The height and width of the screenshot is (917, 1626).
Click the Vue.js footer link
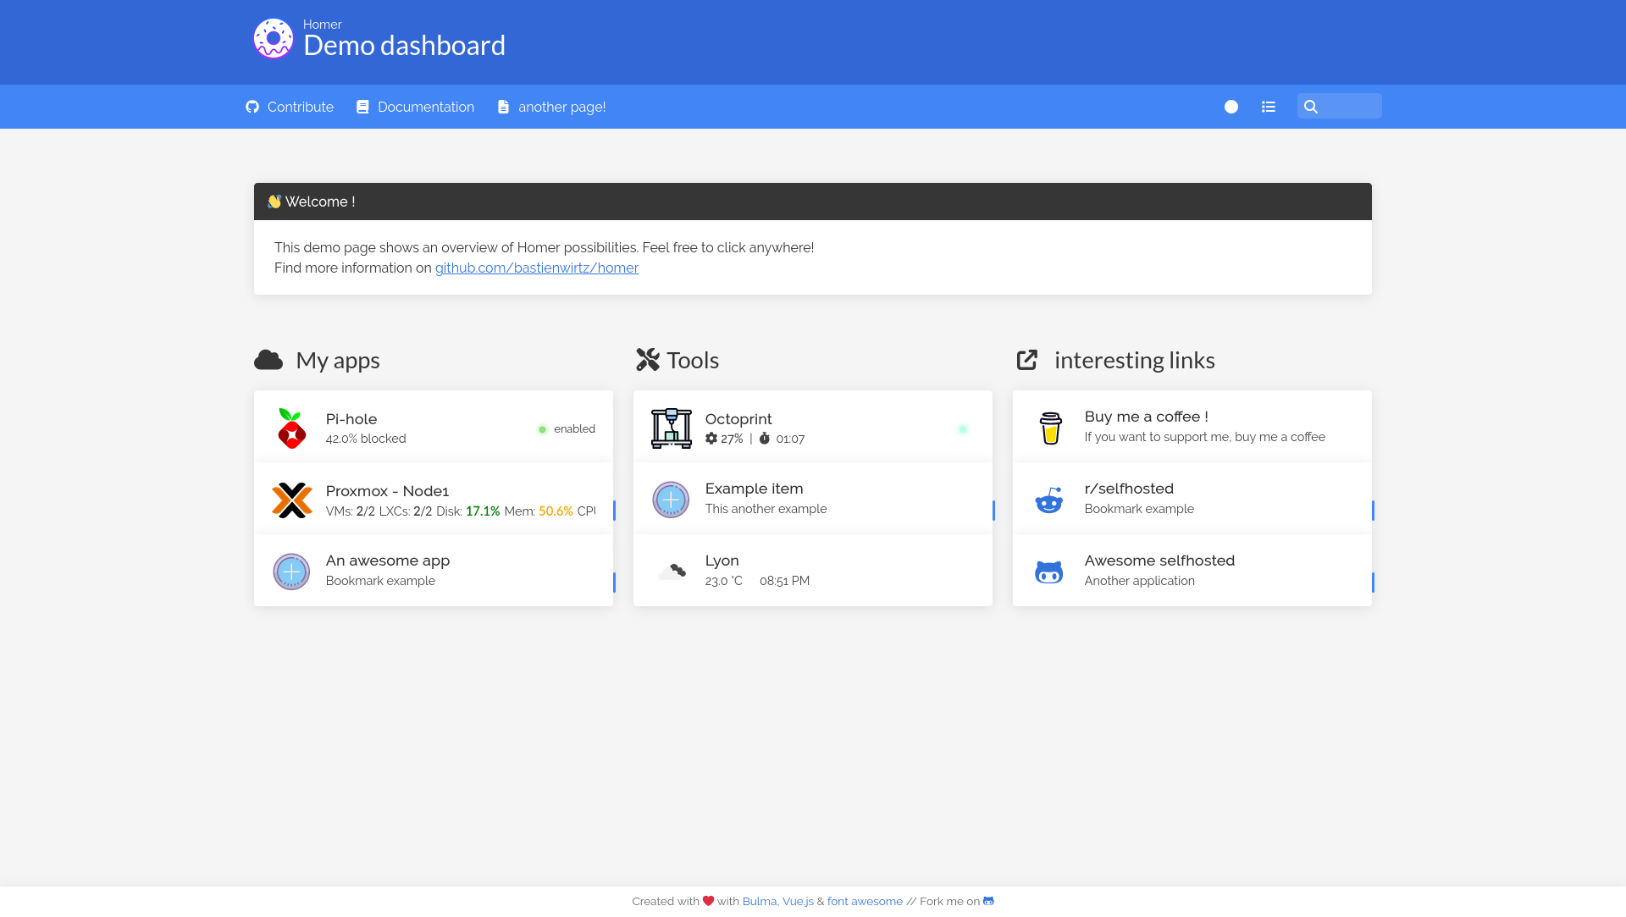pos(798,902)
